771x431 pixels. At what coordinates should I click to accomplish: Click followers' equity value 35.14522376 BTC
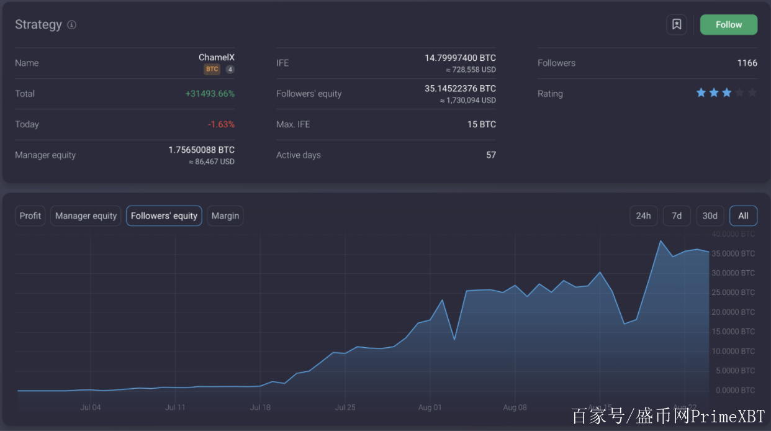click(x=461, y=88)
